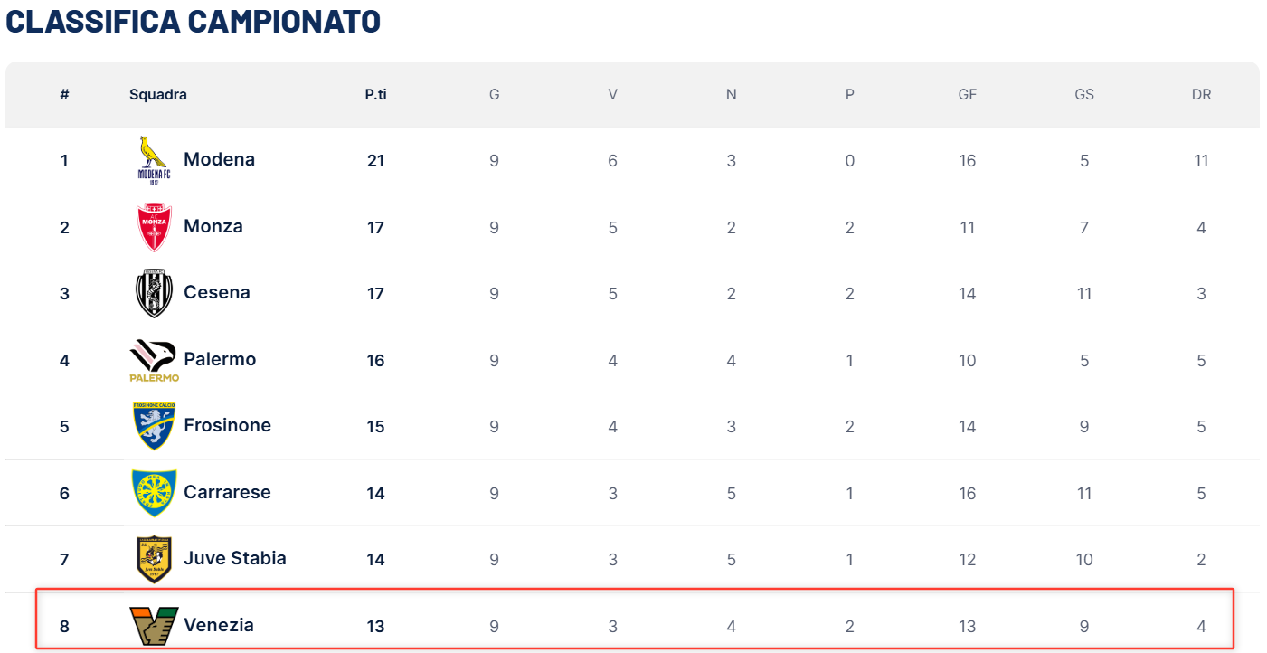The height and width of the screenshot is (653, 1267).
Task: Open the Palermo team name link
Action: coord(220,359)
